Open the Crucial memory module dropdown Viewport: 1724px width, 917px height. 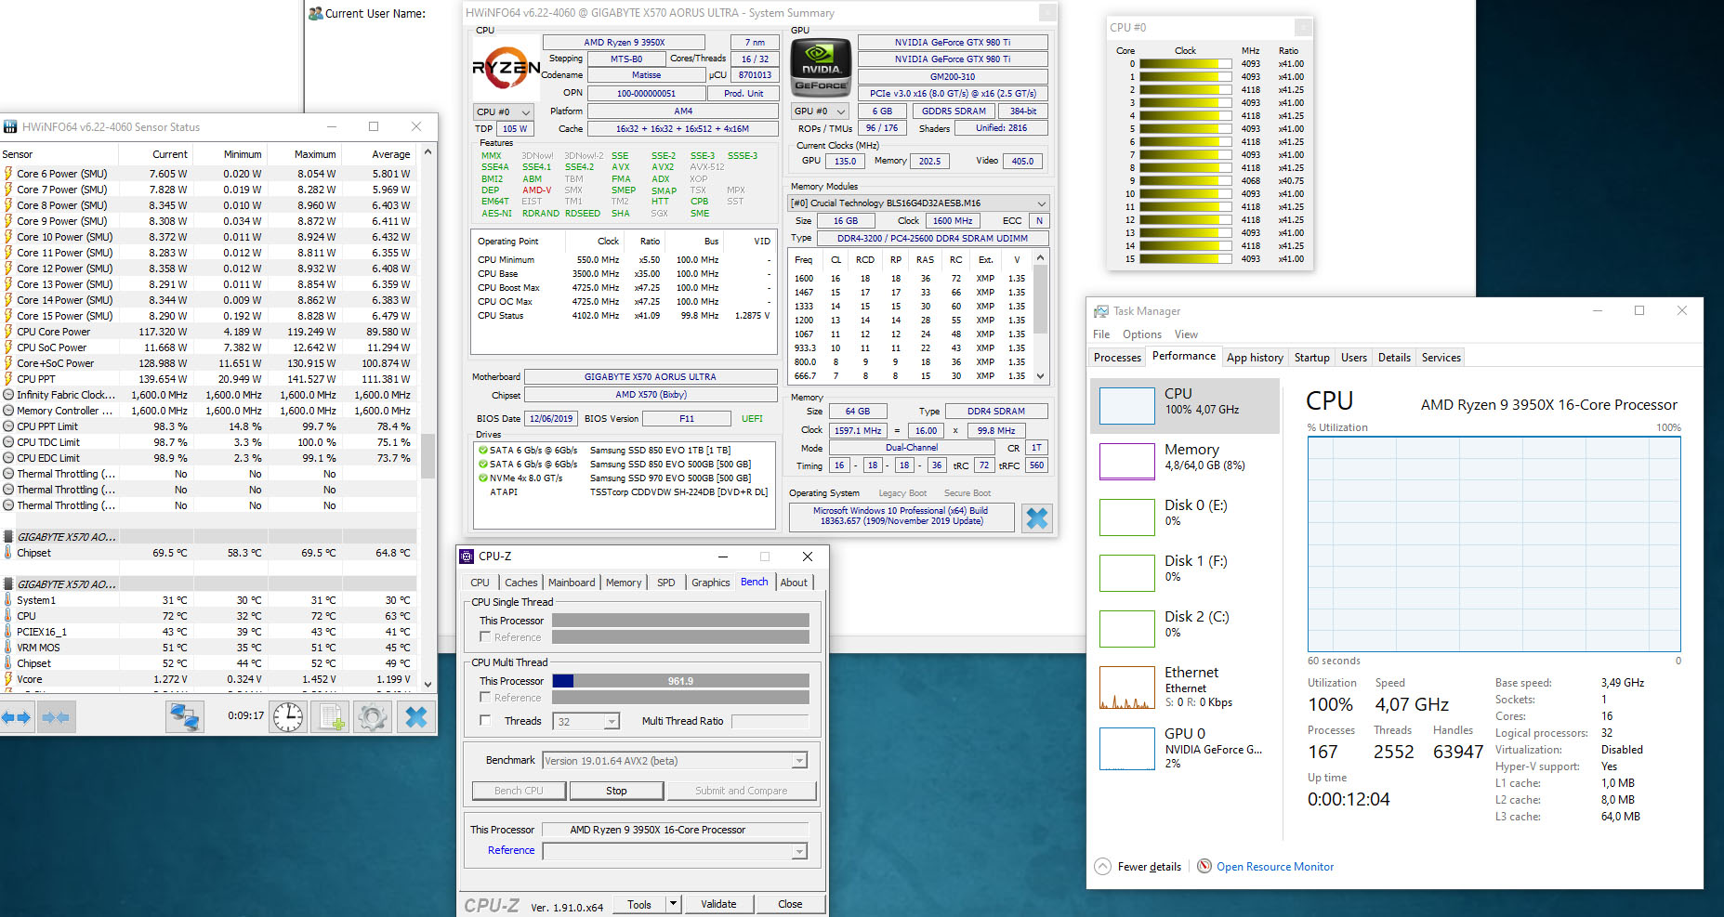[918, 203]
